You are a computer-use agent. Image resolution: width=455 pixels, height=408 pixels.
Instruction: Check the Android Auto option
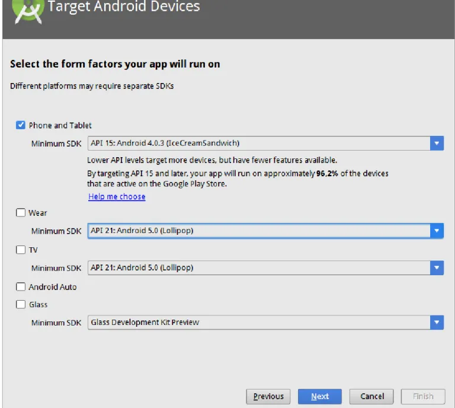click(21, 286)
